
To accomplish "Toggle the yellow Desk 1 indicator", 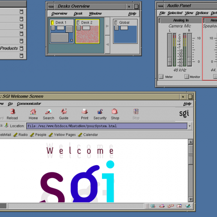I will (x=52, y=22).
